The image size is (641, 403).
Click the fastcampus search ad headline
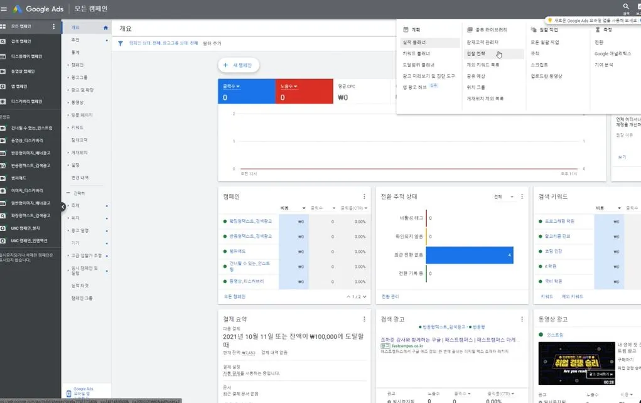(x=448, y=340)
